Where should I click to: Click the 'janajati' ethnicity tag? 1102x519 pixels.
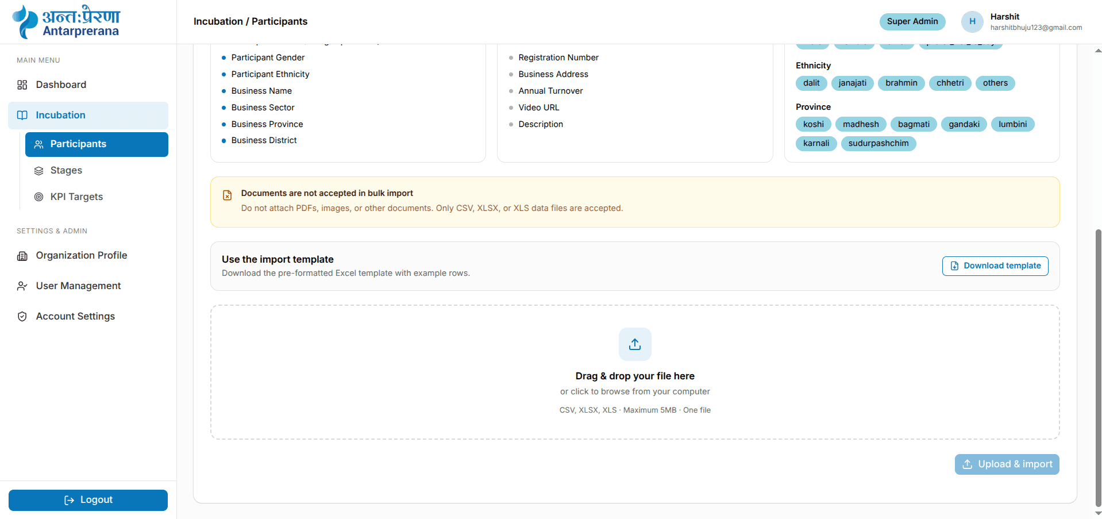853,83
